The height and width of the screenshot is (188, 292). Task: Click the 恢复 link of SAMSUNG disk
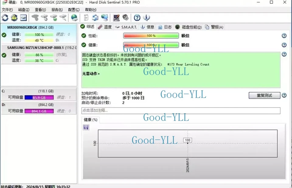(62, 55)
